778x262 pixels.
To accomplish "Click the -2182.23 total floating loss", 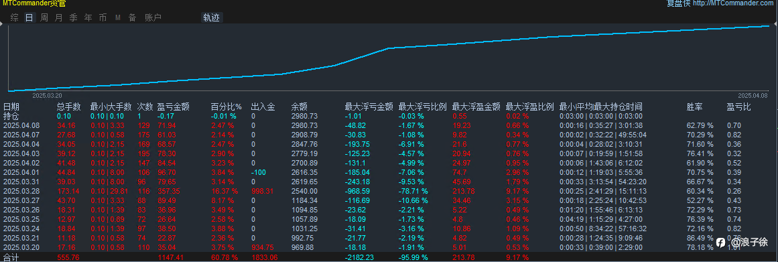I will coord(359,258).
